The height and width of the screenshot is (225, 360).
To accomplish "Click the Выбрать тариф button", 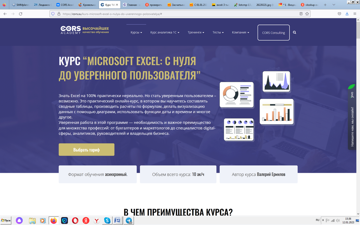I will pos(86,150).
